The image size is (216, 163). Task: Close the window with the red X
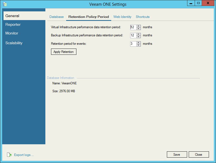208,3
